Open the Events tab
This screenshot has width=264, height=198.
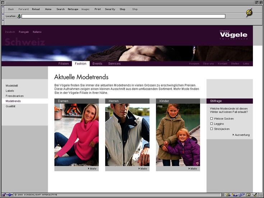[x=97, y=64]
